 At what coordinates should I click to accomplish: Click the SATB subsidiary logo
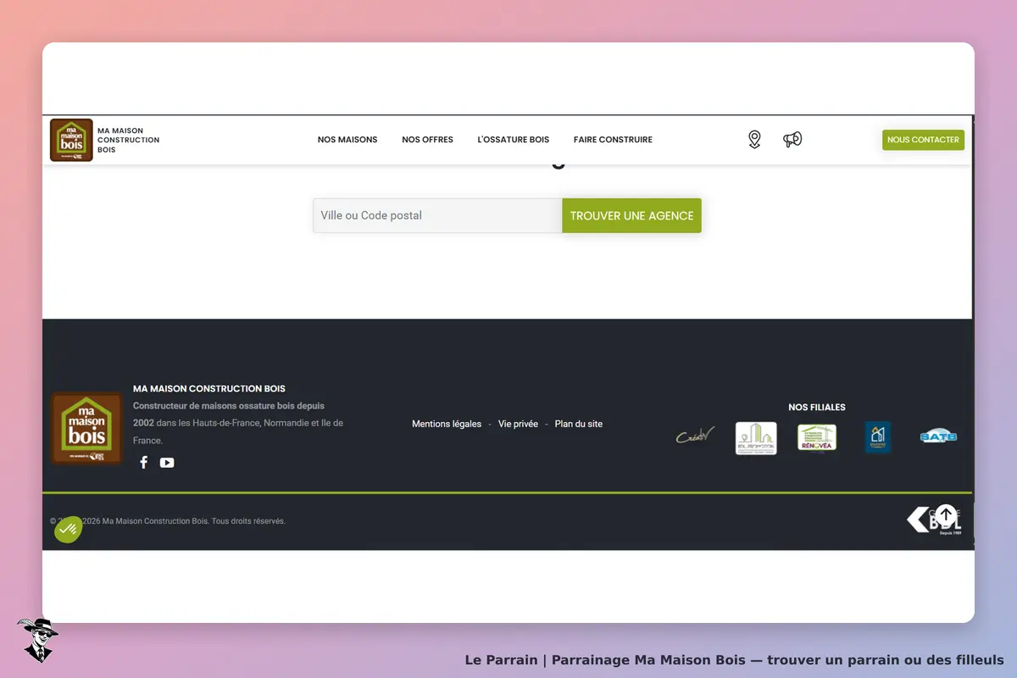click(938, 437)
